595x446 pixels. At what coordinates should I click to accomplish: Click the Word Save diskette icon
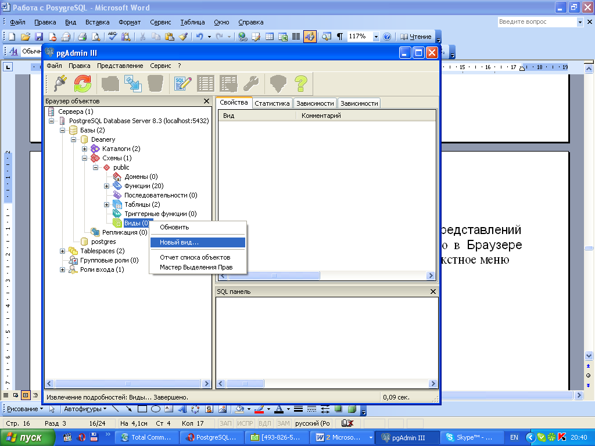pyautogui.click(x=39, y=37)
